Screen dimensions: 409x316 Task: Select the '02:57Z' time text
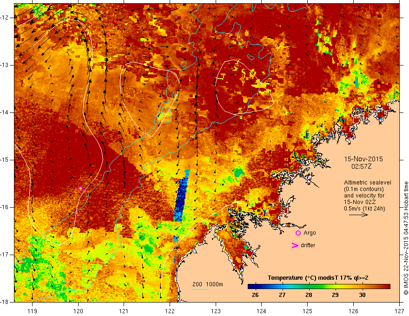coord(361,166)
